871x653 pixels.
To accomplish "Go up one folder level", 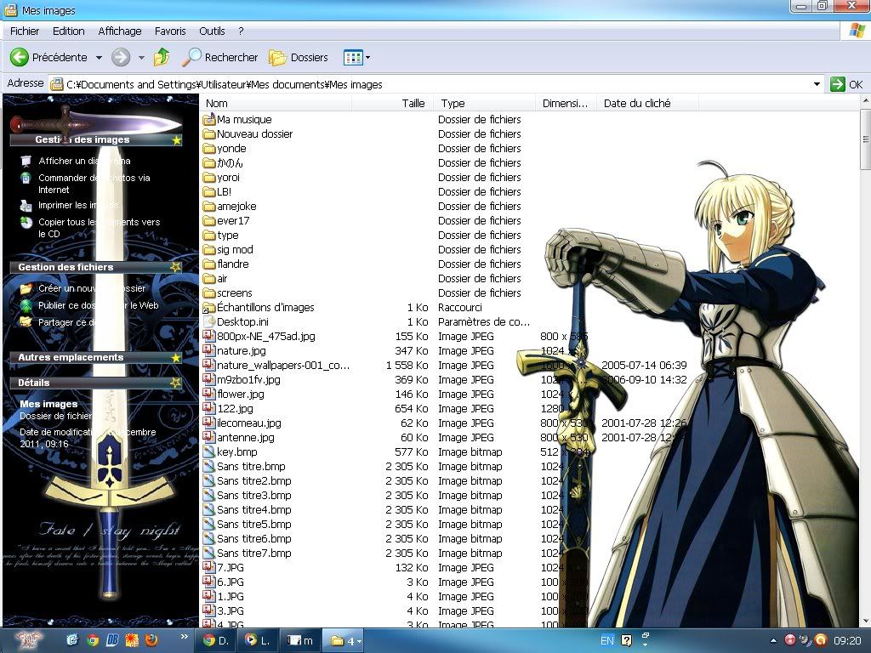I will pos(162,57).
